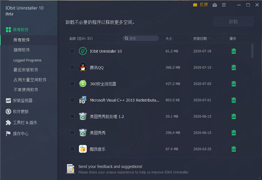Viewport: 262px width, 180px height.
Task: Click the 搜索 search field
Action: pyautogui.click(x=137, y=39)
